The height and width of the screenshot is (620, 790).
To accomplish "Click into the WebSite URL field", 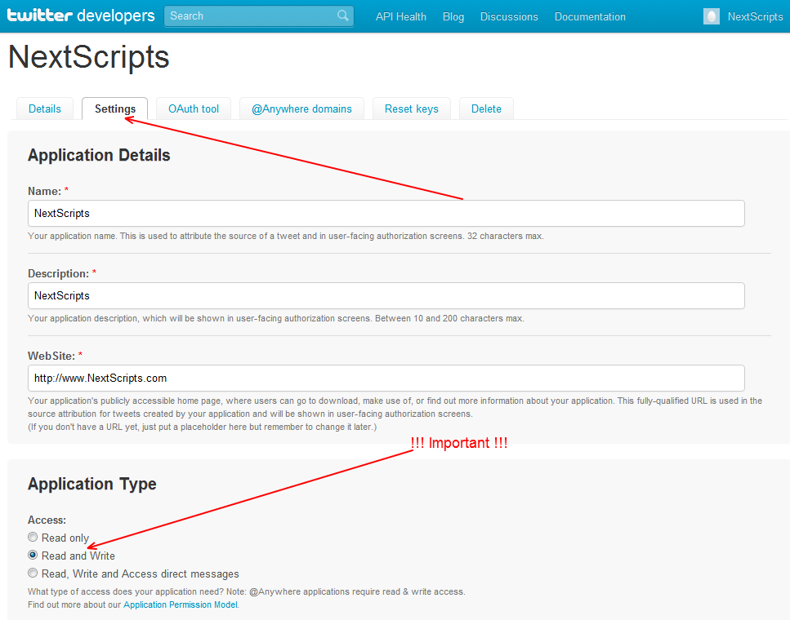I will (x=386, y=379).
